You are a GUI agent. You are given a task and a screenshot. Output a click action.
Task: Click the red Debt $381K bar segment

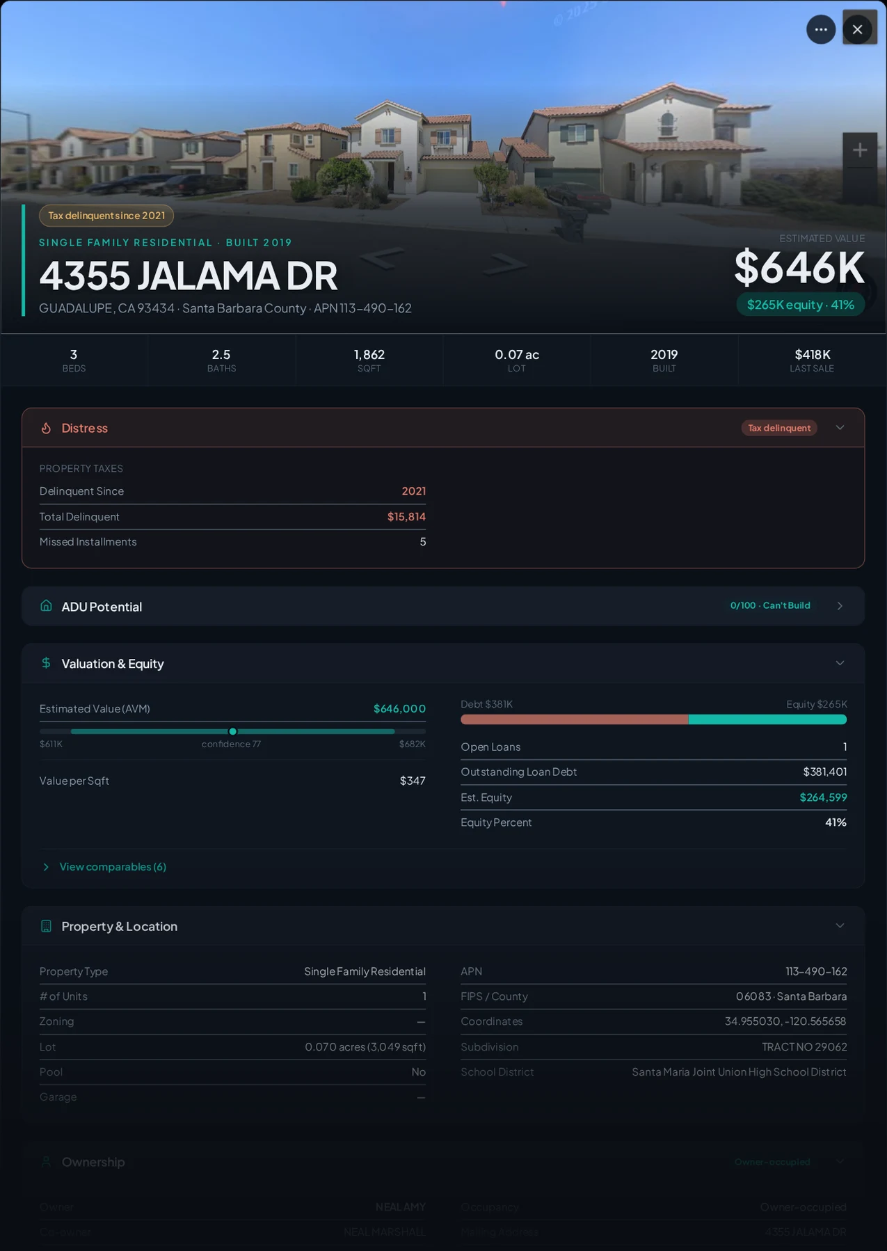(575, 719)
